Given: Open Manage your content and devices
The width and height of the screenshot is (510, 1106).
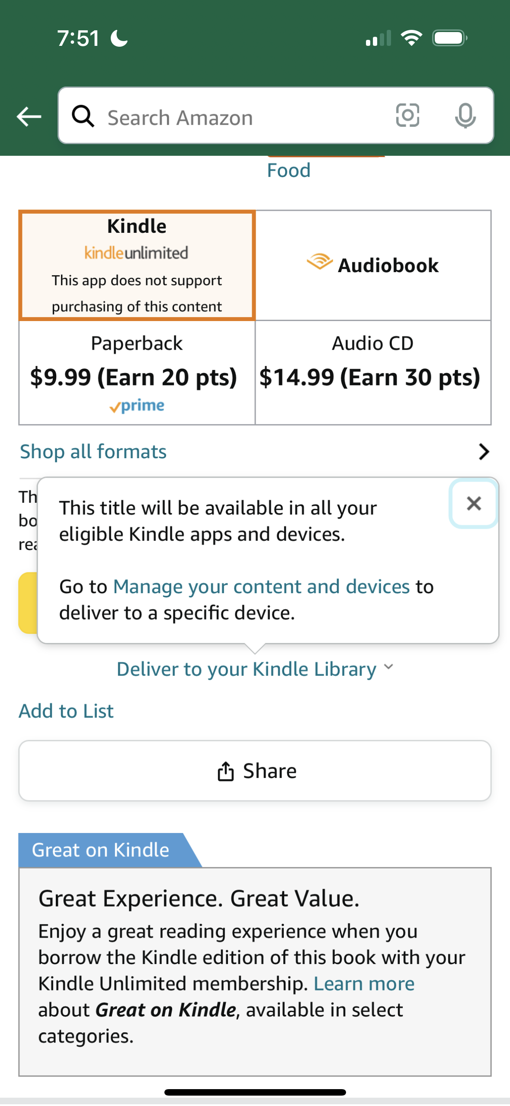Looking at the screenshot, I should pos(262,586).
